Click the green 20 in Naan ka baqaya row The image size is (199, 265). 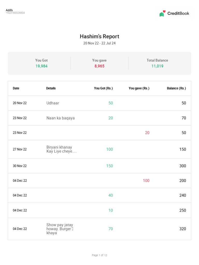coord(111,118)
